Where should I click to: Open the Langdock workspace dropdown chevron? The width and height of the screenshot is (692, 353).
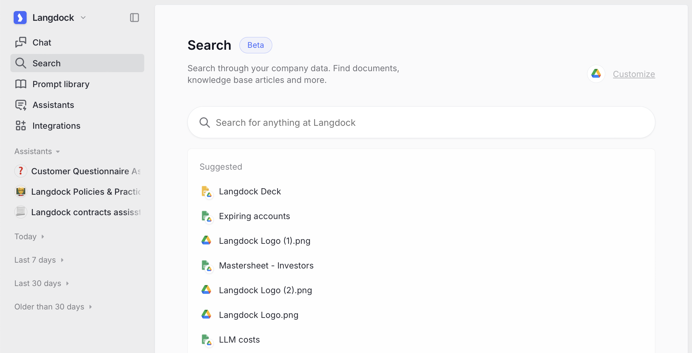pyautogui.click(x=83, y=18)
